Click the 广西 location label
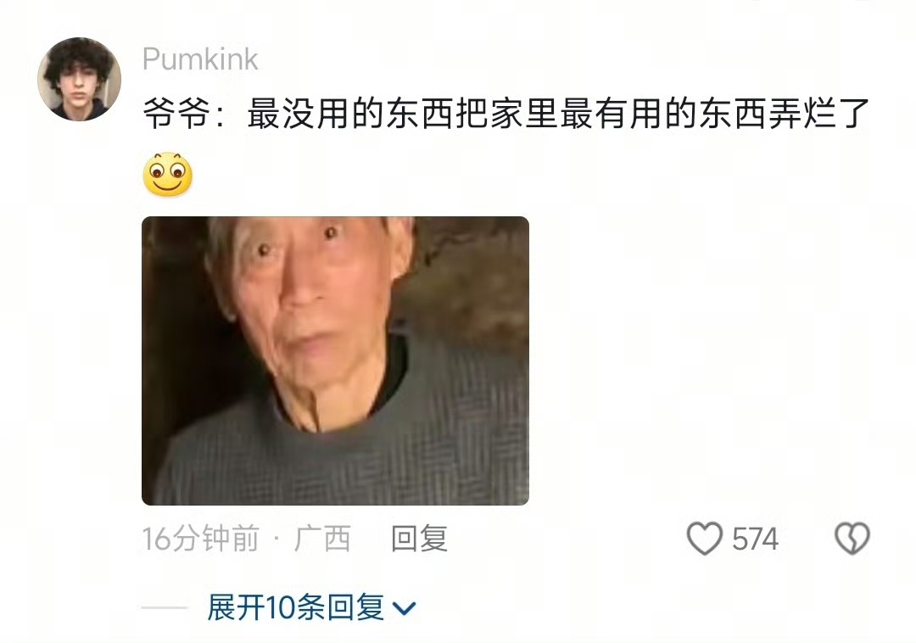This screenshot has width=916, height=643. (322, 539)
